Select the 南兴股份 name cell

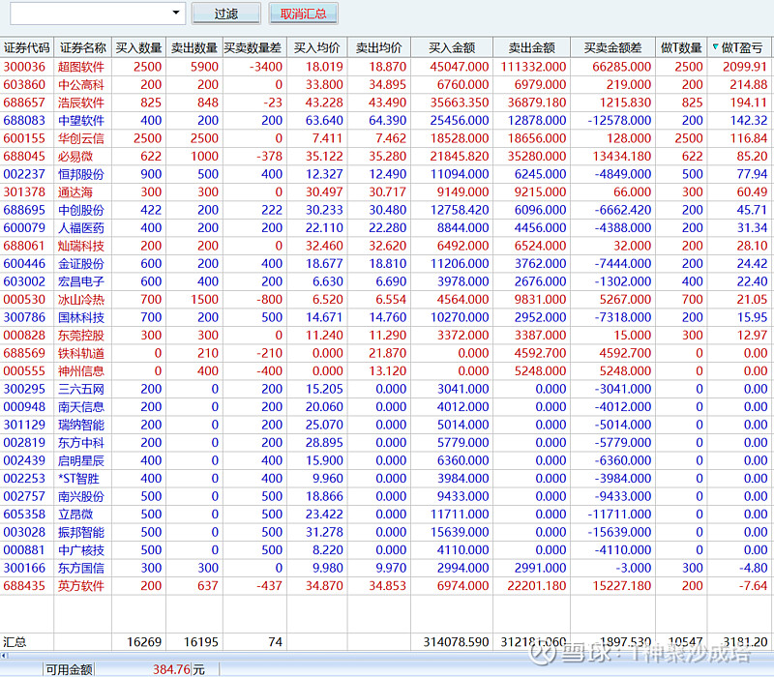tap(81, 496)
